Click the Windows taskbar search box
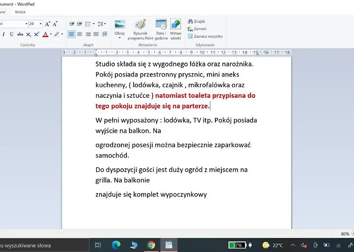Image resolution: width=354 pixels, height=252 pixels. 44,245
